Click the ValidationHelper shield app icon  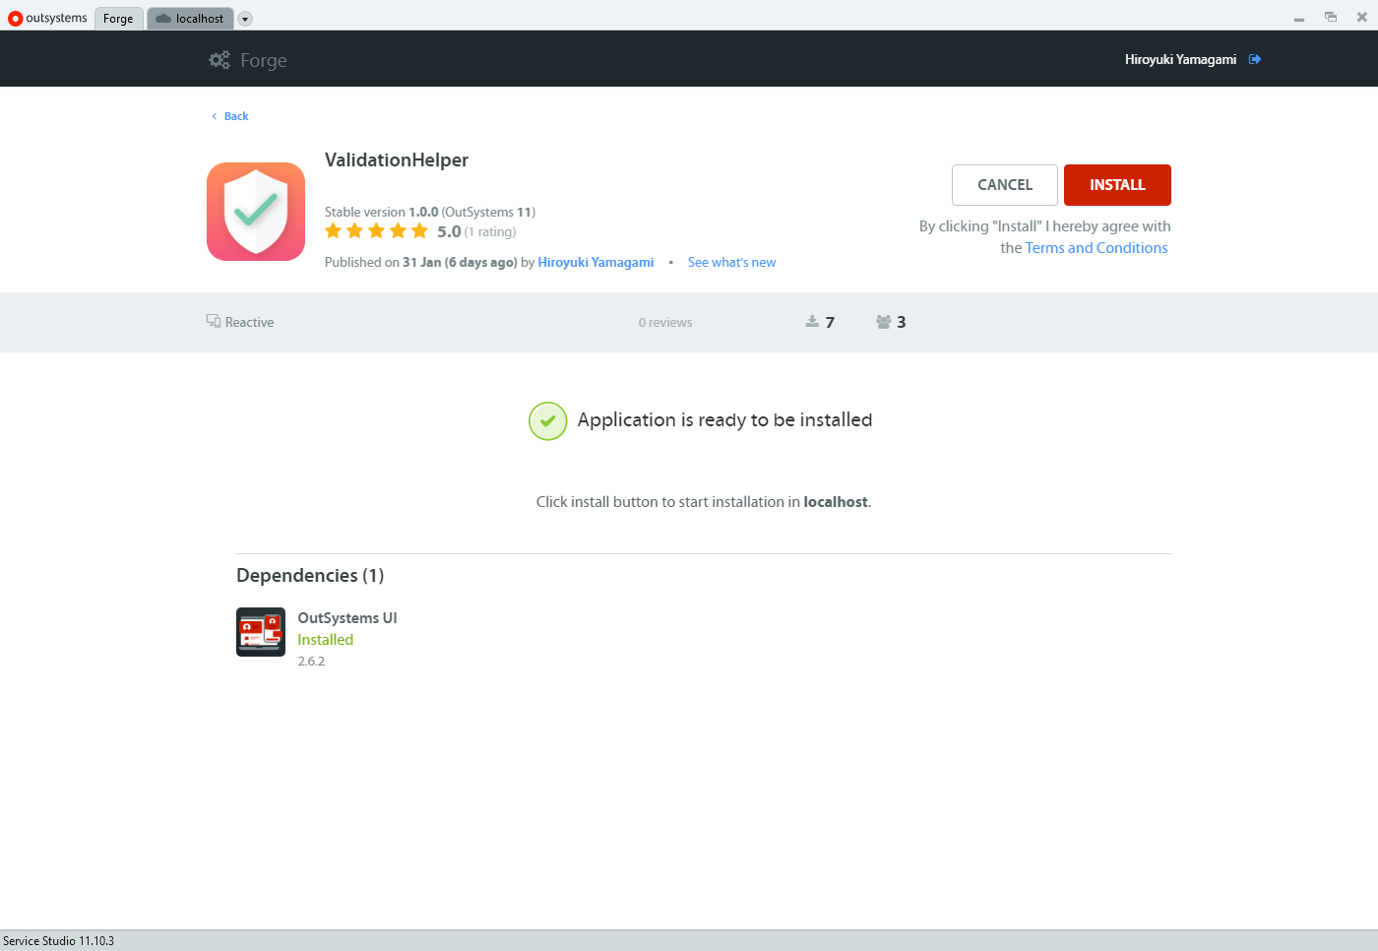256,212
